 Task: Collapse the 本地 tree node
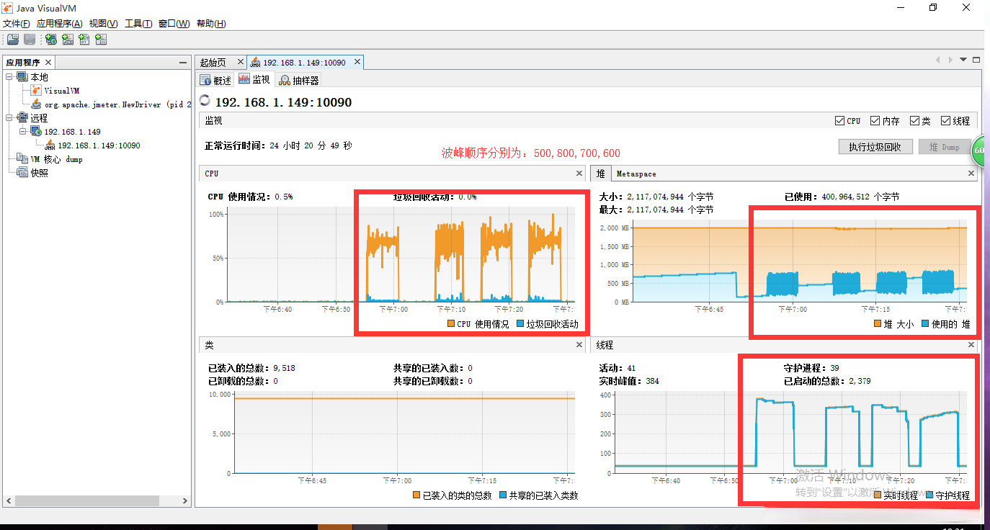(x=9, y=77)
